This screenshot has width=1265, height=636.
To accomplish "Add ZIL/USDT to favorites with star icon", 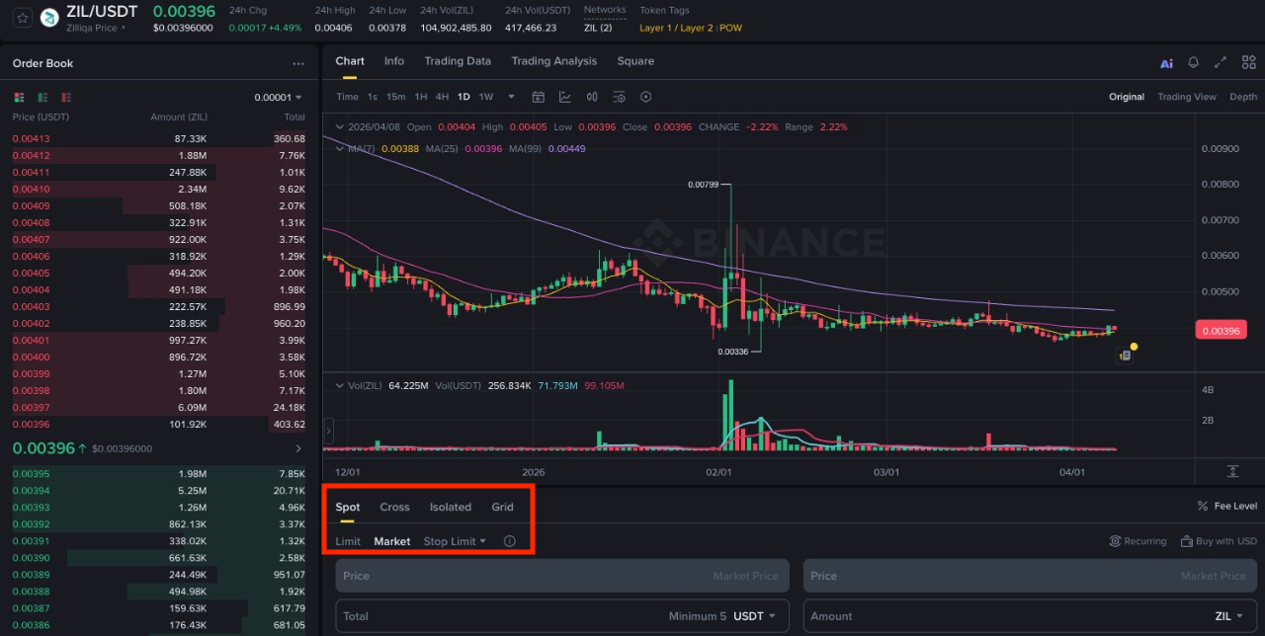I will click(22, 17).
